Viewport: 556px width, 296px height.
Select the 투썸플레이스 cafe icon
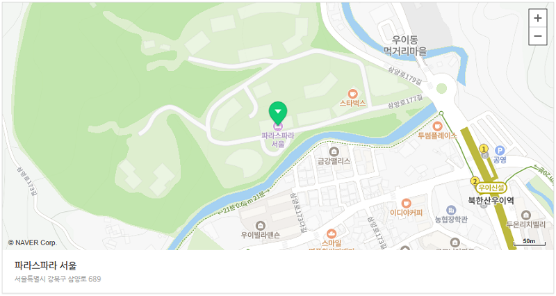[x=438, y=126]
